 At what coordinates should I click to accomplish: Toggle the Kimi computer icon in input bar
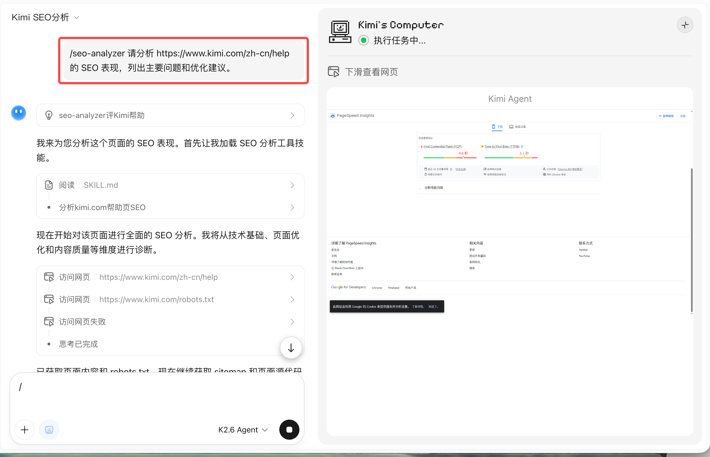[x=49, y=429]
